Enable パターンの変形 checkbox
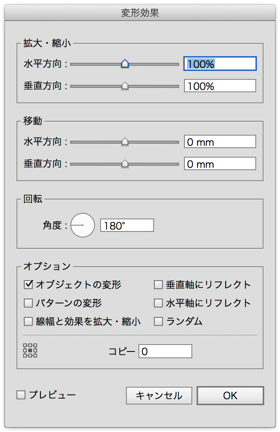Viewport: 280px width, 432px height. pyautogui.click(x=28, y=303)
